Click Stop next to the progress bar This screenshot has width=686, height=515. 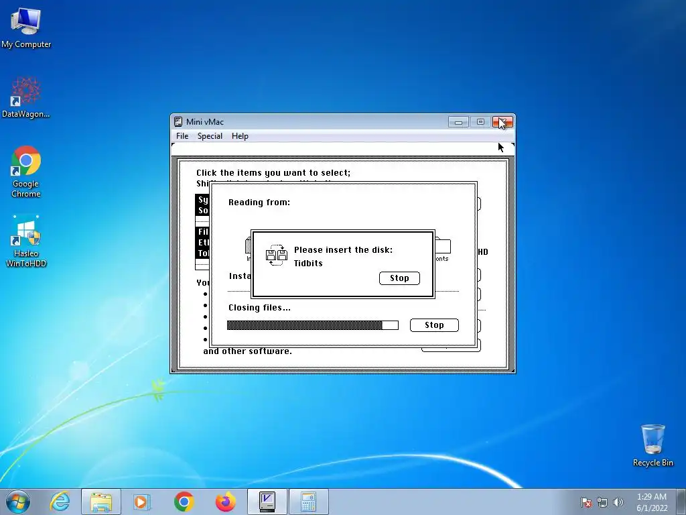pyautogui.click(x=434, y=325)
